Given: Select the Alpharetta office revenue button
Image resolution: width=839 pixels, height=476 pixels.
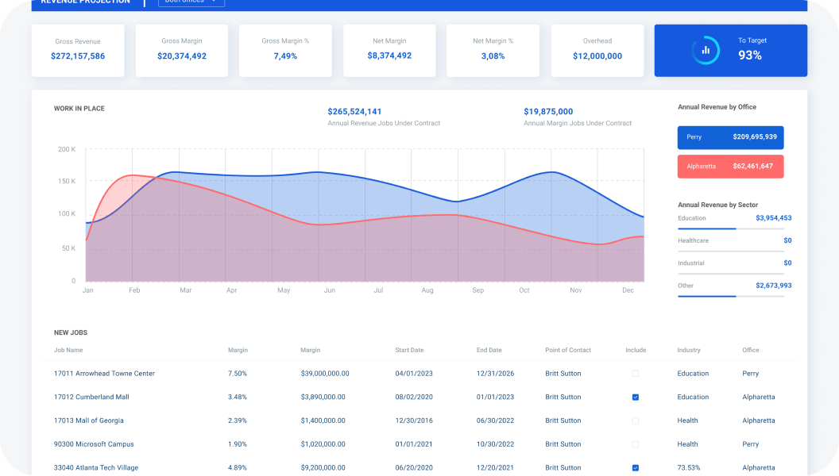Looking at the screenshot, I should (730, 166).
